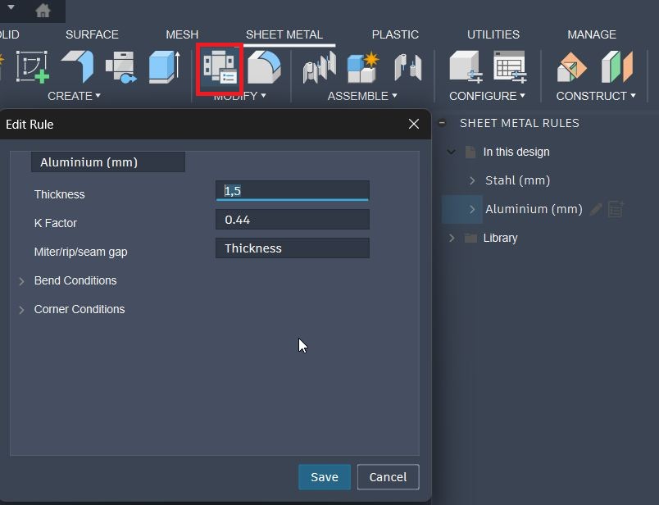Select the As-built Joint tool
The image size is (659, 505).
408,67
